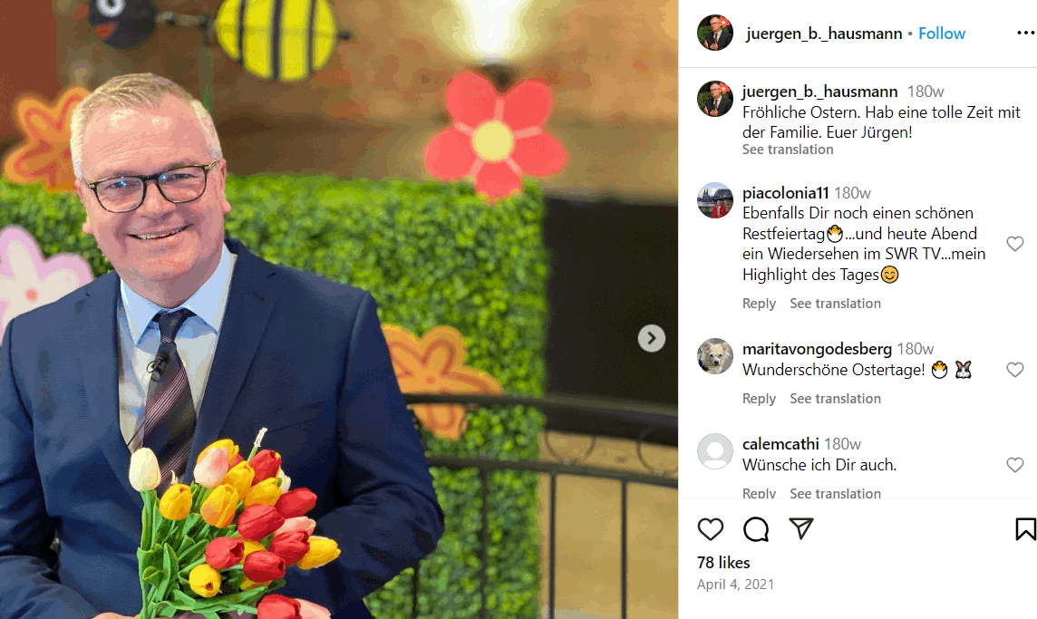
Task: Share post via paper plane icon
Action: tap(801, 528)
